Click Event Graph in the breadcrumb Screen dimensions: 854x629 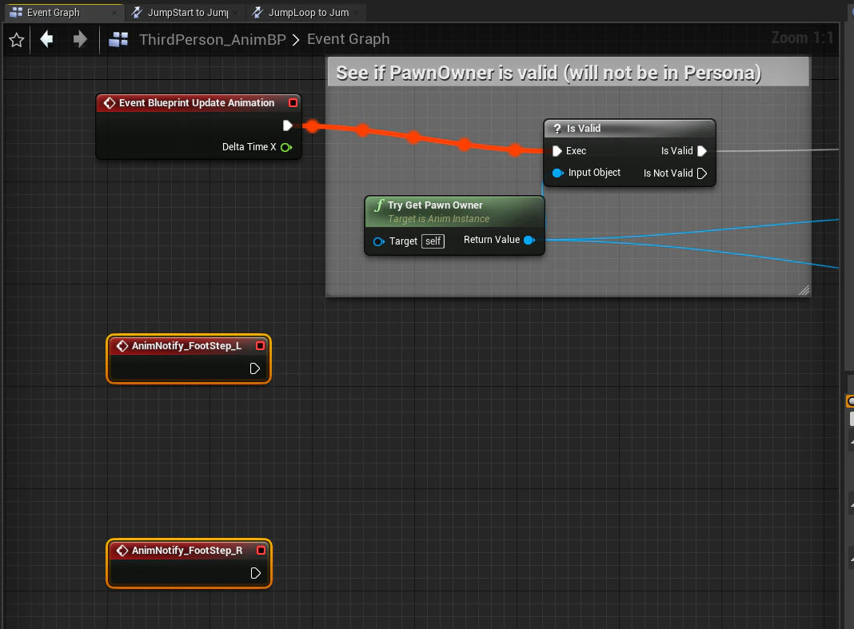point(349,39)
